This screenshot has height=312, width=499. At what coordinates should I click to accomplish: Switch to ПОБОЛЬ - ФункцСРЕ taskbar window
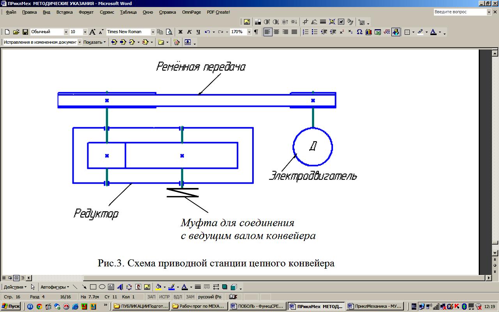(257, 307)
